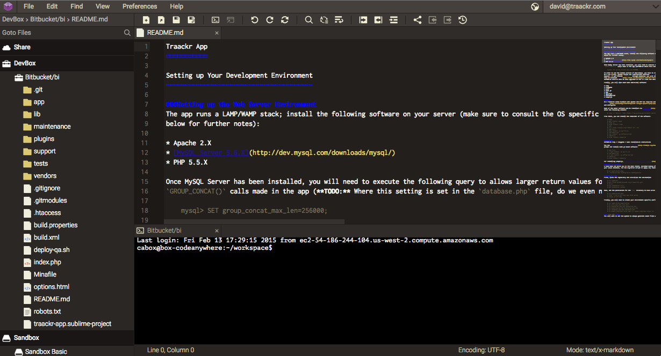Redo the last edit
661x356 pixels.
(270, 20)
